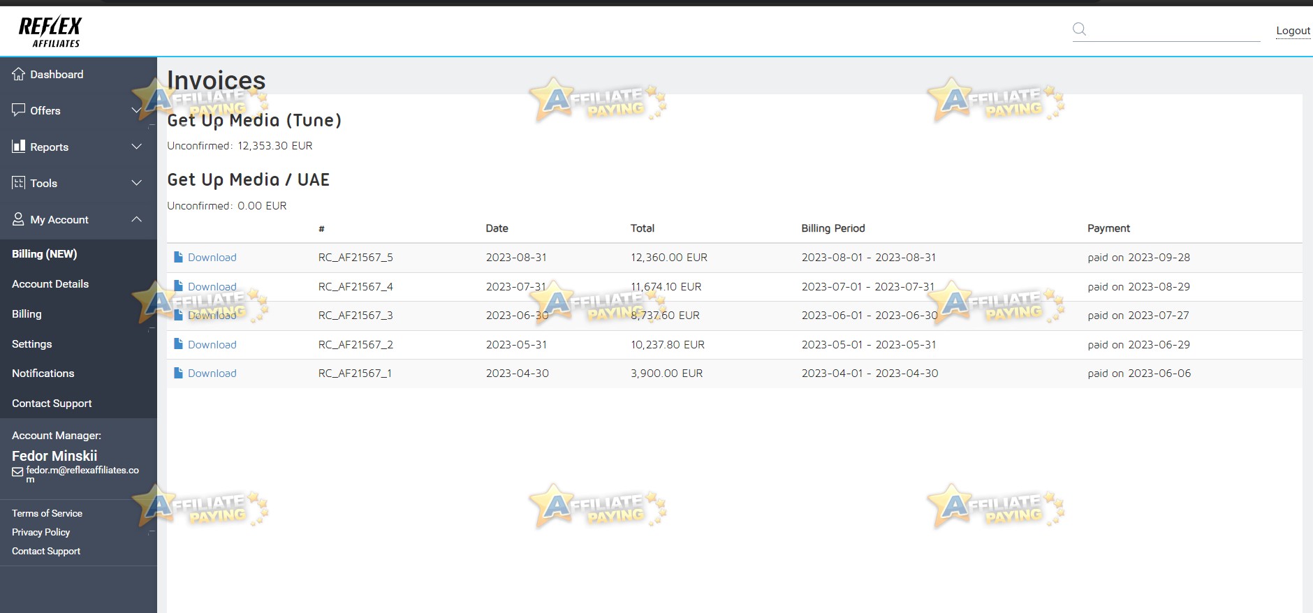Screen dimensions: 1313x613
Task: Click the # column header
Action: [x=321, y=228]
